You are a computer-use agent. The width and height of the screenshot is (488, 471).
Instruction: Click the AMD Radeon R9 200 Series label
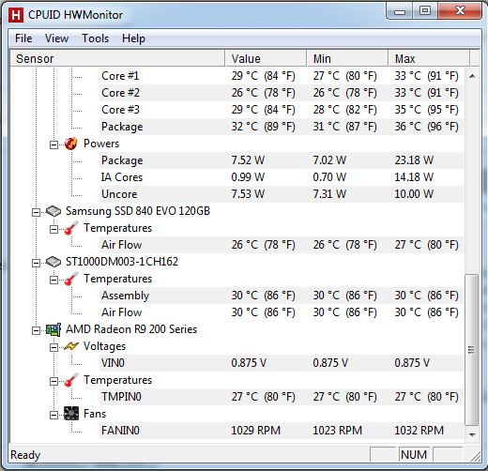tap(131, 329)
